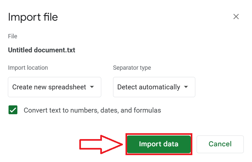
Task: Click the 'Import file' dialog title
Action: (33, 17)
